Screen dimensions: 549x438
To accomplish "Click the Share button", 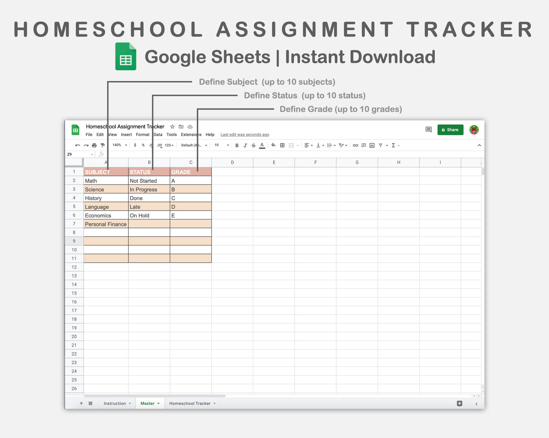I will [x=450, y=130].
